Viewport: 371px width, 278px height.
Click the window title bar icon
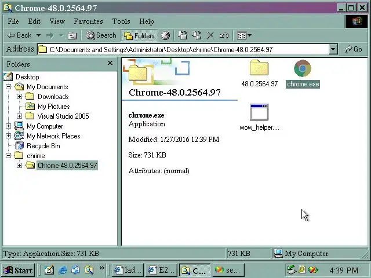(8, 8)
